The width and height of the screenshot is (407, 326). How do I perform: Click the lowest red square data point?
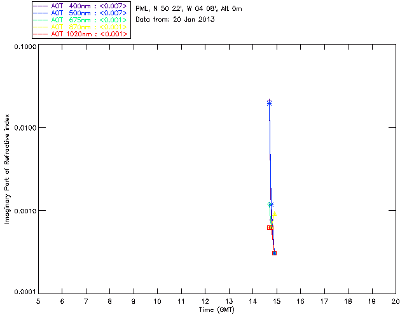pos(274,253)
